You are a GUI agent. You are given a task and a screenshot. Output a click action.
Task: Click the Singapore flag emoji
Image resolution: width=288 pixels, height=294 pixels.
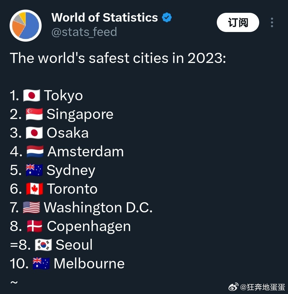[x=34, y=114]
